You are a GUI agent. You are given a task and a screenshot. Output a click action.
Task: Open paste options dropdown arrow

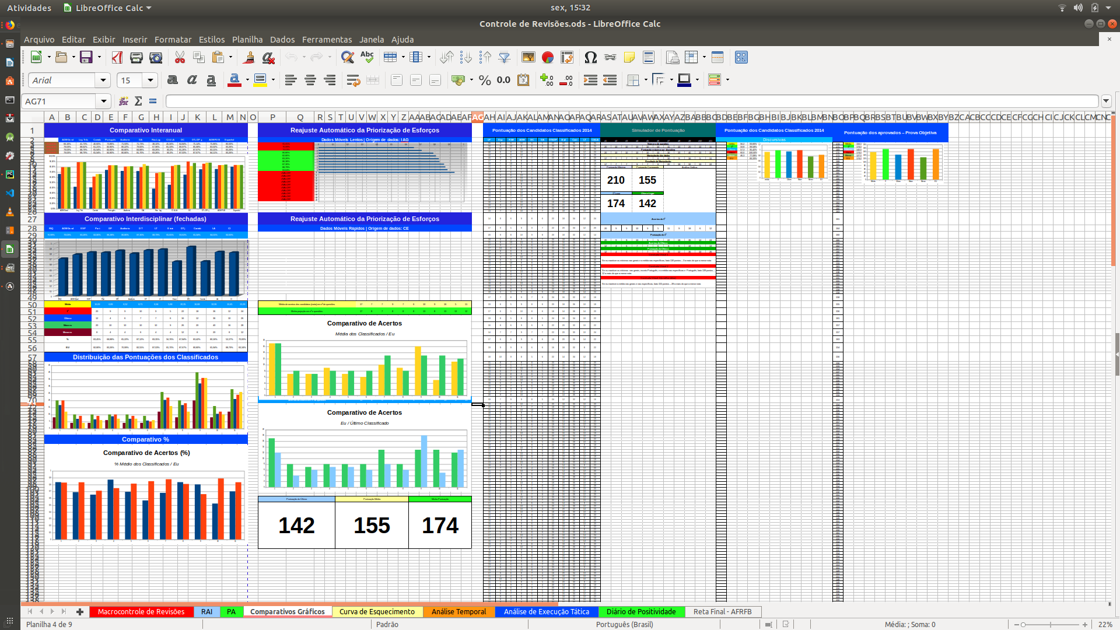pyautogui.click(x=230, y=57)
